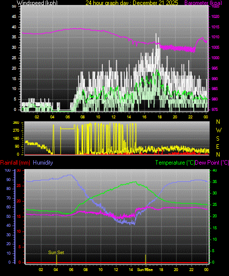The width and height of the screenshot is (229, 276).
Task: Click the "990" barometer axis value
Action: pos(215,79)
